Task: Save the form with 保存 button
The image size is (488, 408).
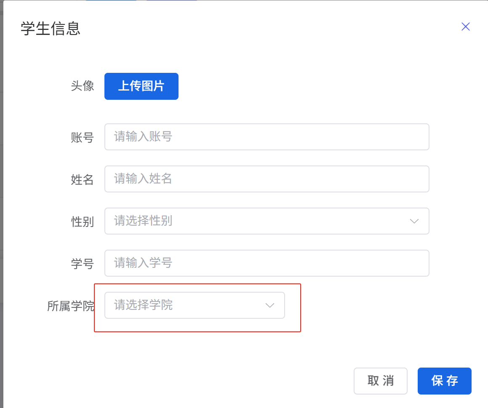Action: click(x=444, y=381)
